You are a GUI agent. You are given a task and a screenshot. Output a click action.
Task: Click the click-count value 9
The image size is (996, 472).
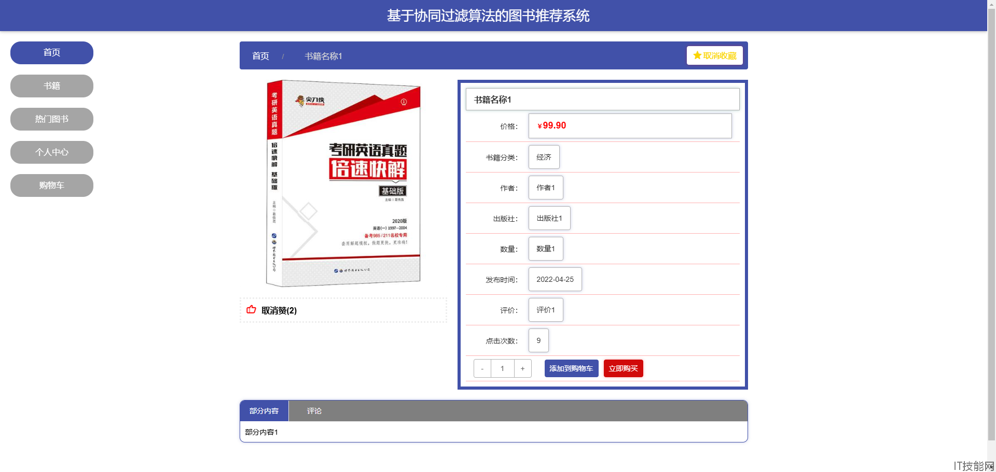pyautogui.click(x=538, y=340)
